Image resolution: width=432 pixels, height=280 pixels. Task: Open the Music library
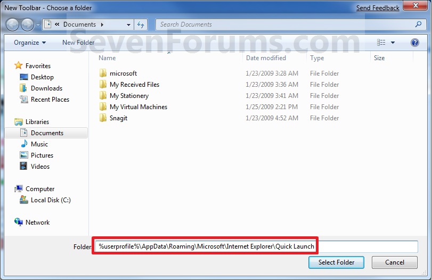coord(39,144)
